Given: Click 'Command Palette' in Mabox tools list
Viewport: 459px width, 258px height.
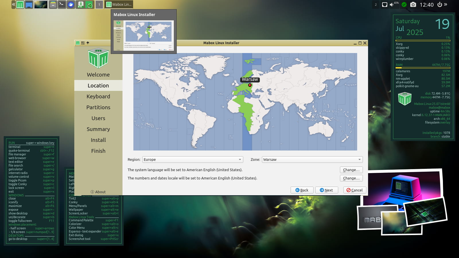Looking at the screenshot, I should [x=81, y=220].
